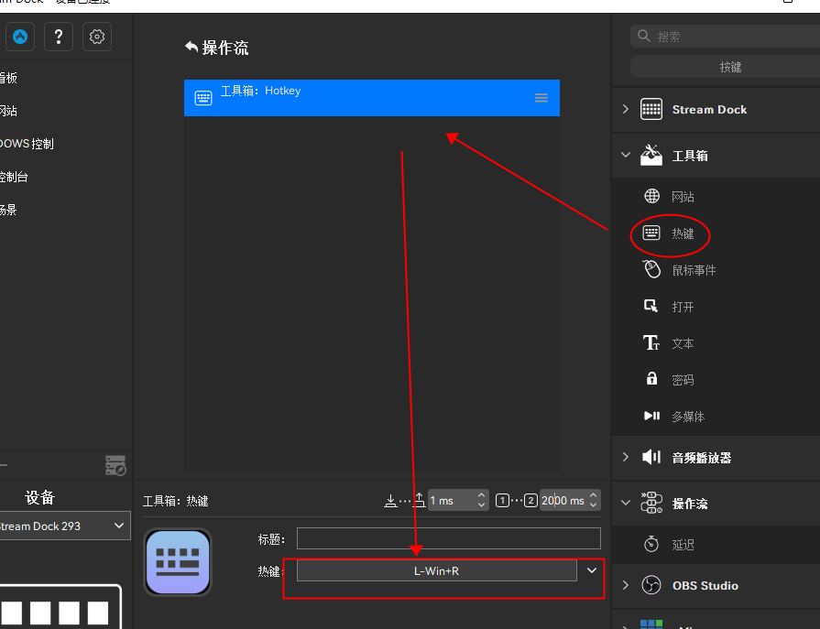Collapse the 操作流 category chevron

(x=626, y=503)
